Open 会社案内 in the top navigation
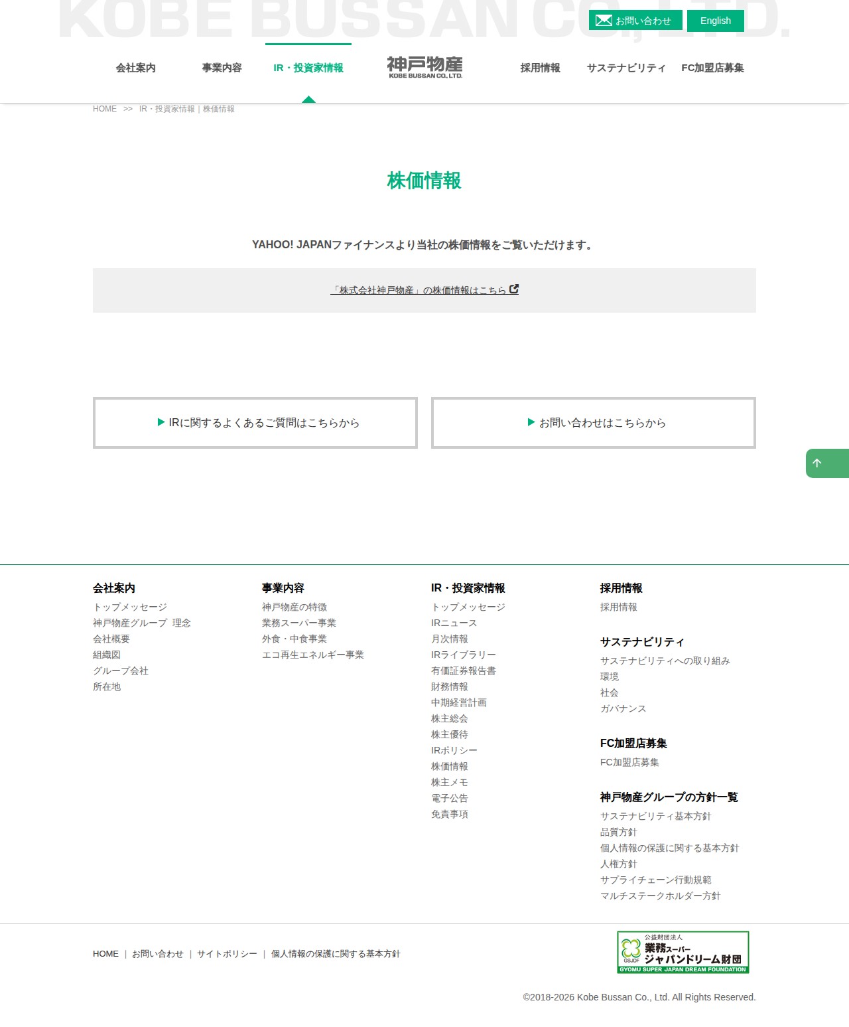The image size is (849, 1027). (x=136, y=68)
